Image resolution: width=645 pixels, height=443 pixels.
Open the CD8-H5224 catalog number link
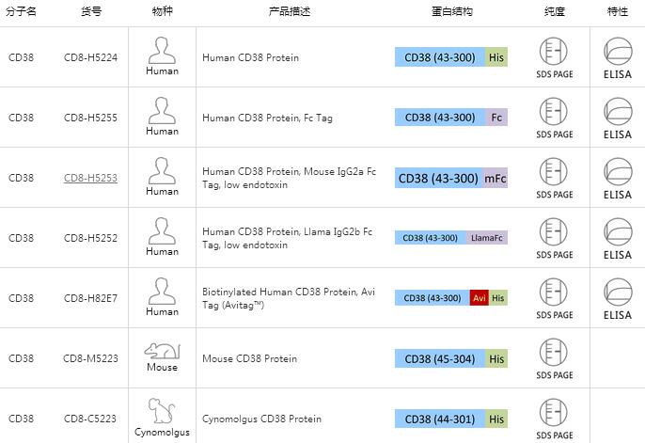click(90, 57)
